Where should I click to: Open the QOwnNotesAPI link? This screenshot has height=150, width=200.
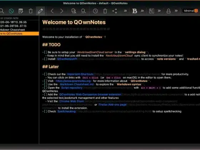pos(67,59)
